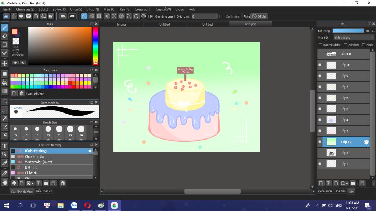Hide the Lớp4 layer
376x211 pixels.
pos(320,120)
